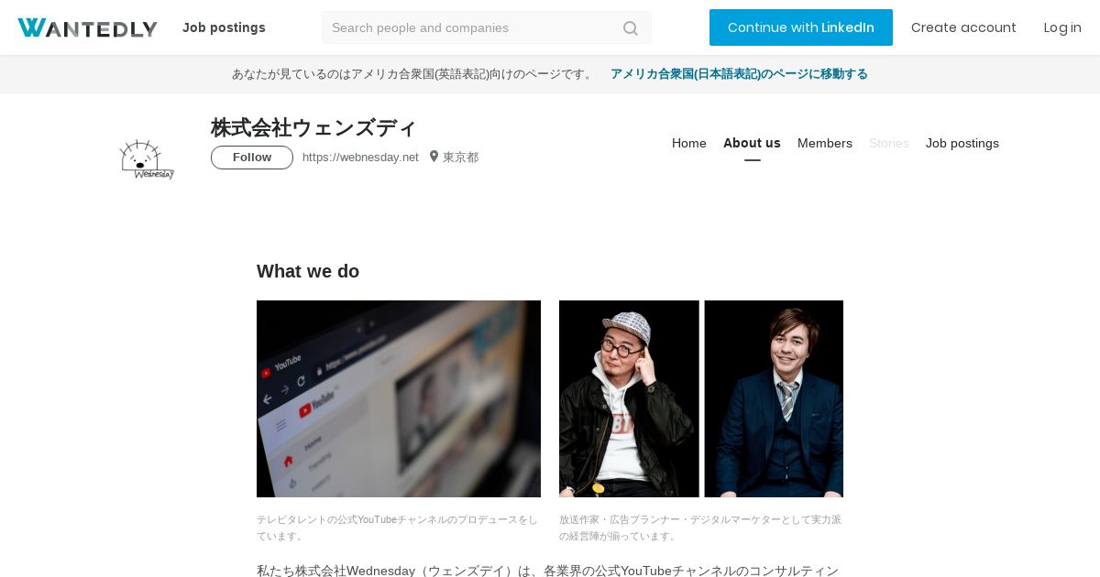The image size is (1100, 577).
Task: Click the 東京都 location text
Action: 461,158
